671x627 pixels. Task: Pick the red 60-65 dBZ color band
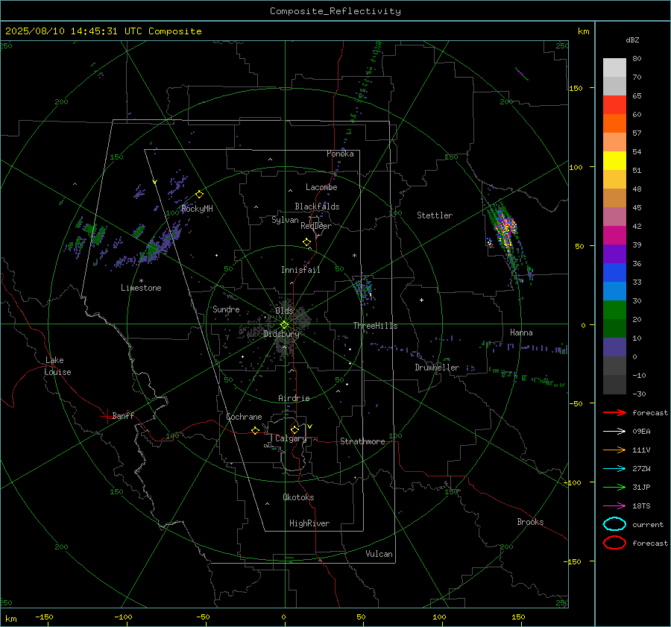point(614,105)
